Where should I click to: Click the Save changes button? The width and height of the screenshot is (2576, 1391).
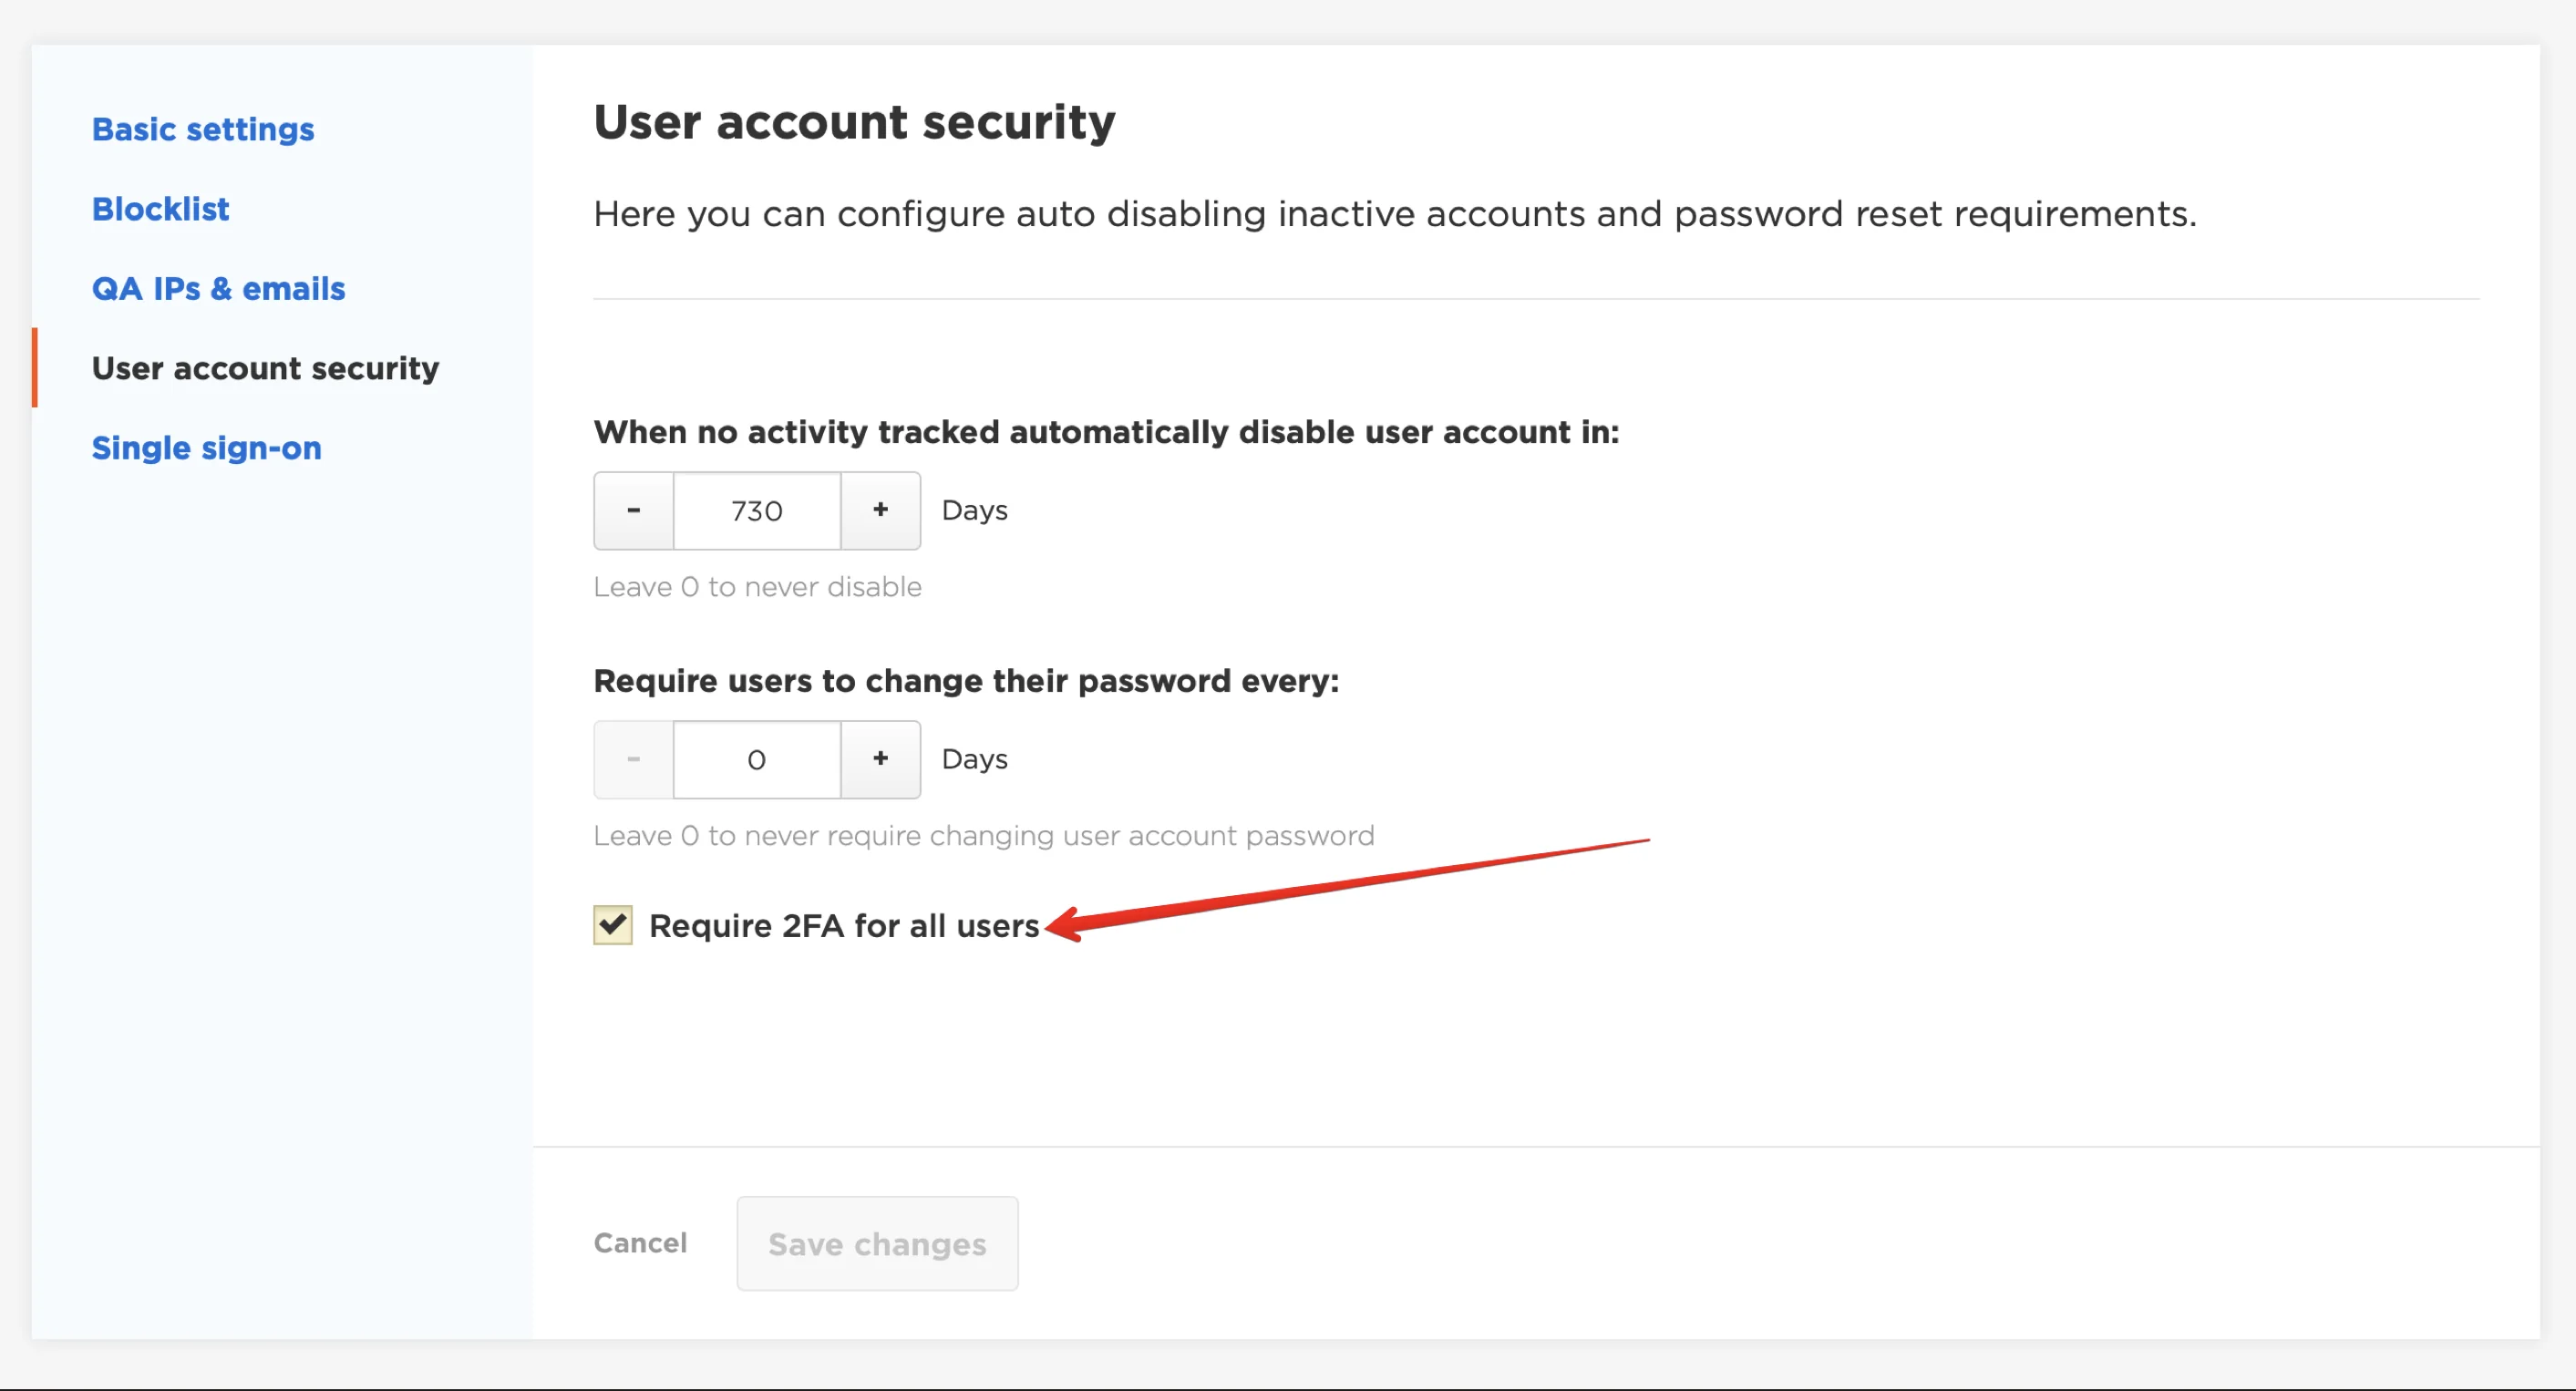click(x=877, y=1244)
